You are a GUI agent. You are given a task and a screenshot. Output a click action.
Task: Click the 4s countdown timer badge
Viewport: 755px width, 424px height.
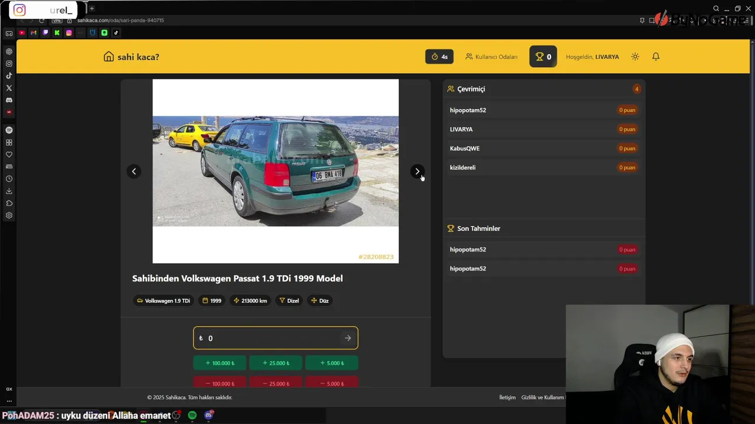[x=439, y=57]
